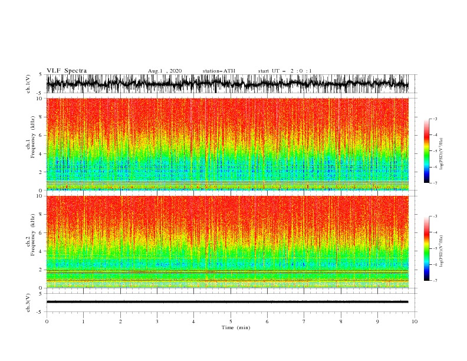The height and width of the screenshot is (361, 467).
Task: Click the '6' kHz tick on ch.2 frequency axis
Action: click(41, 233)
